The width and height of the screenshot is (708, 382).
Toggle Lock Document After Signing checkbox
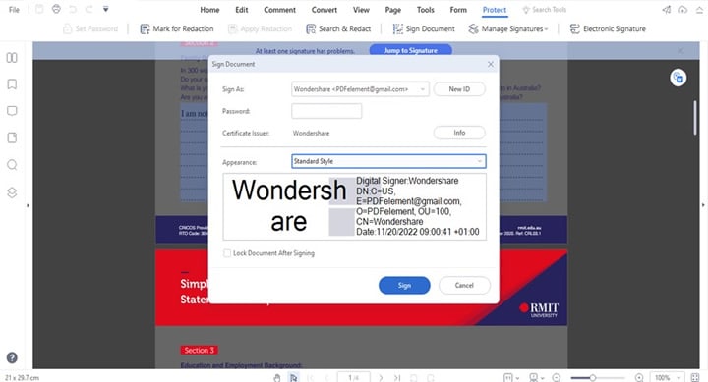click(x=227, y=253)
